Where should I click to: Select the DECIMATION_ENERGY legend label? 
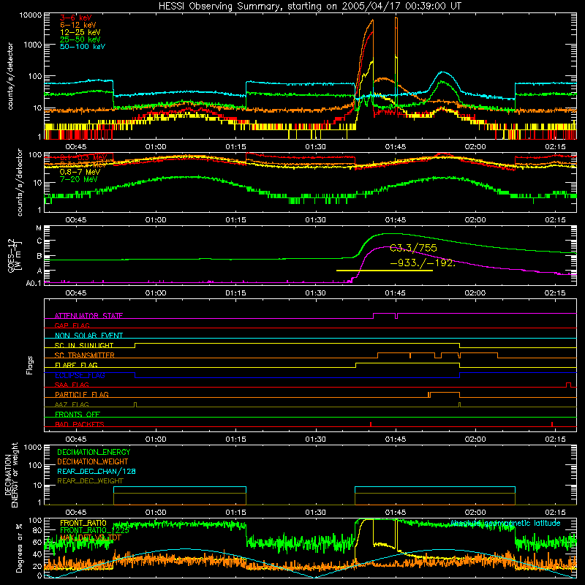(94, 452)
